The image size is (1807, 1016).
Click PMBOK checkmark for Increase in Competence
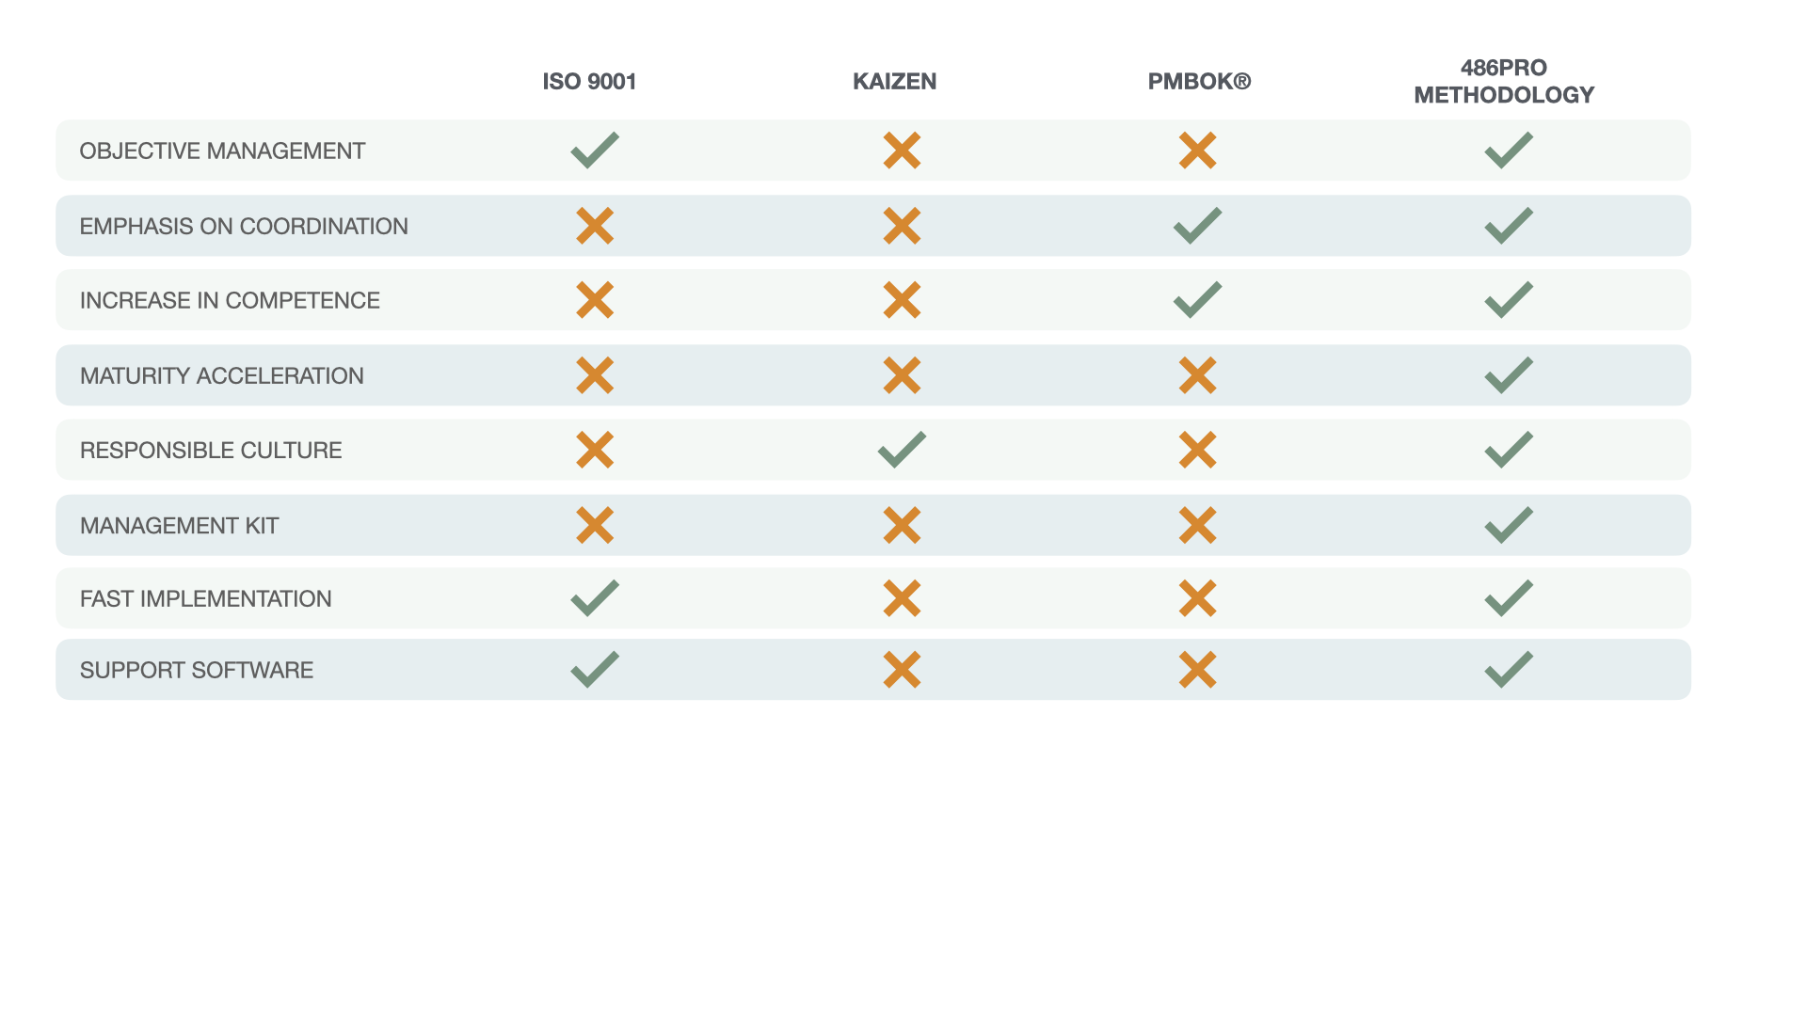(x=1197, y=300)
